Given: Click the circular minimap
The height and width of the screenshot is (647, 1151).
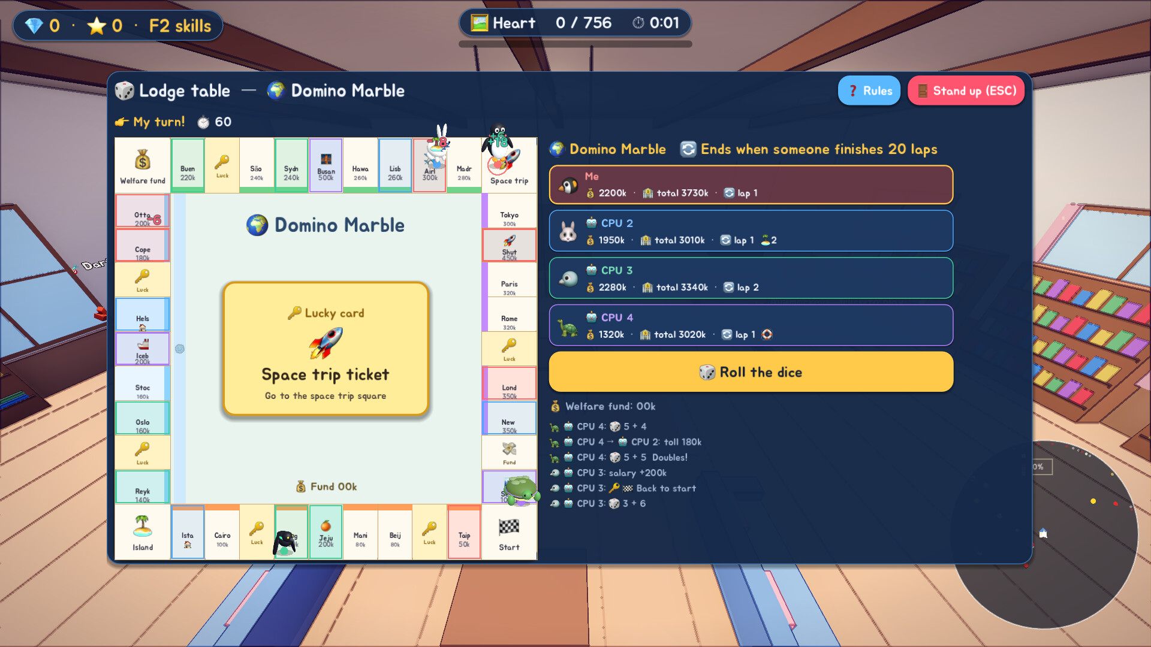Looking at the screenshot, I should (x=1044, y=534).
